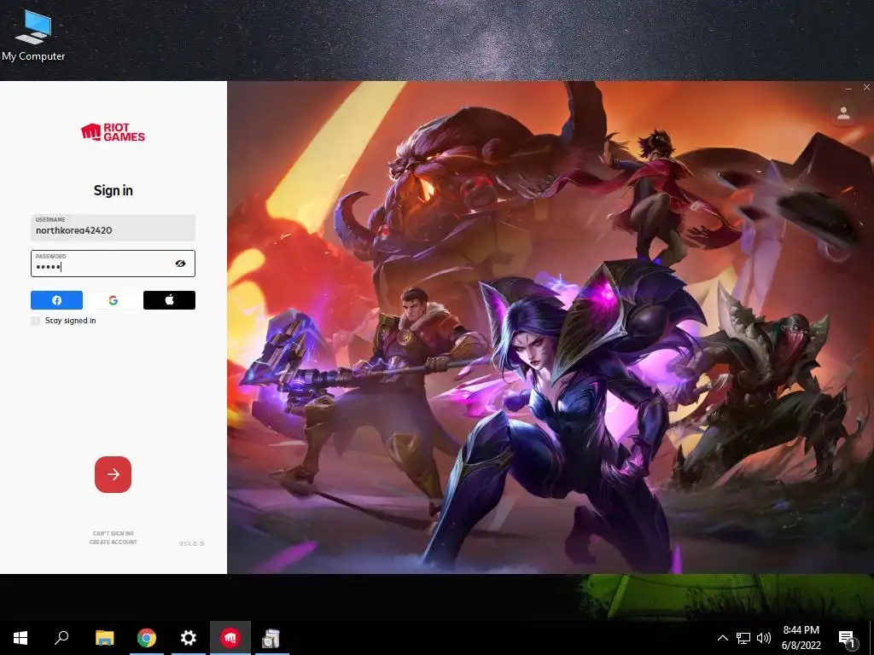Check the Stay signed in box
This screenshot has width=874, height=655.
click(36, 321)
